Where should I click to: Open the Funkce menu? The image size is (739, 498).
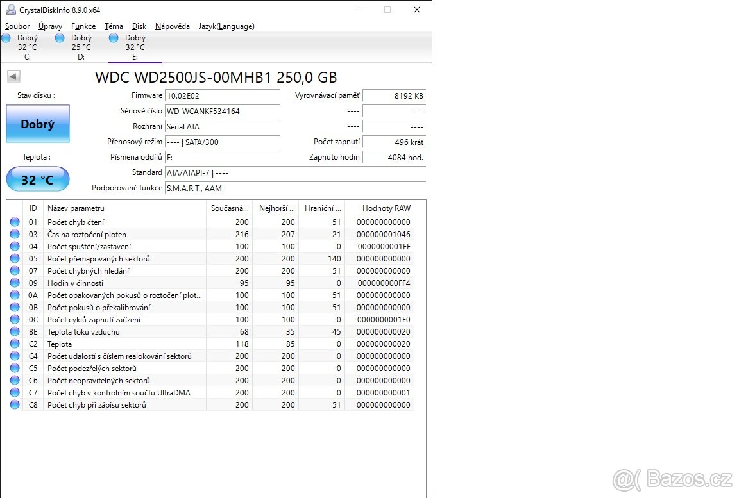pyautogui.click(x=83, y=26)
